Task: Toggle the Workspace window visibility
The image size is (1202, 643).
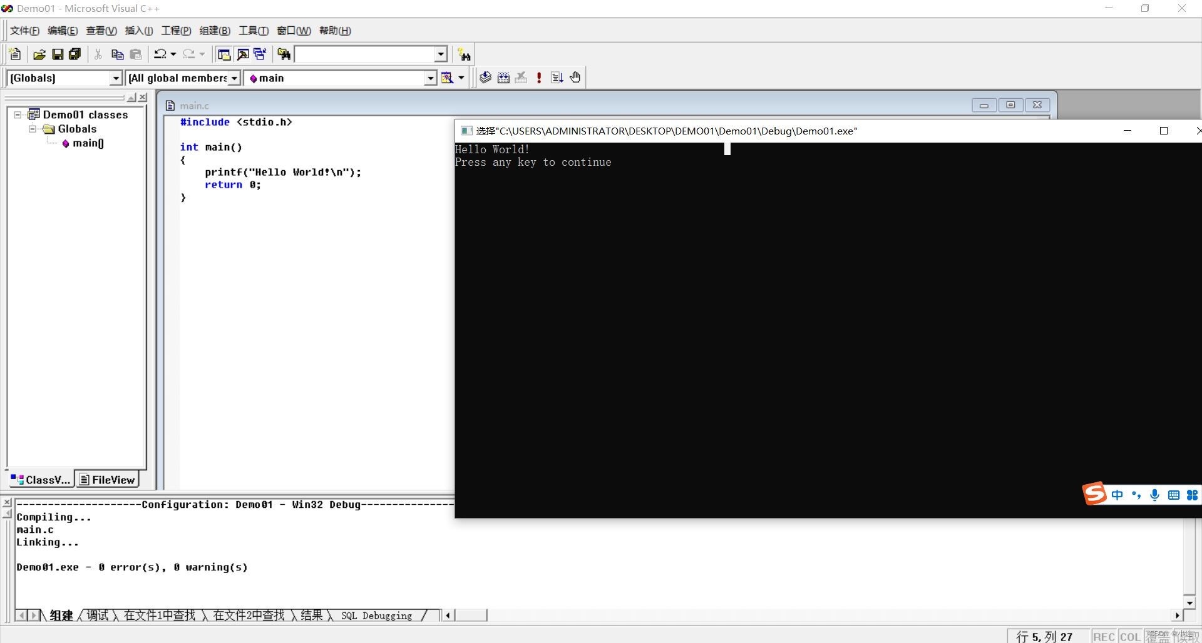Action: [x=223, y=54]
